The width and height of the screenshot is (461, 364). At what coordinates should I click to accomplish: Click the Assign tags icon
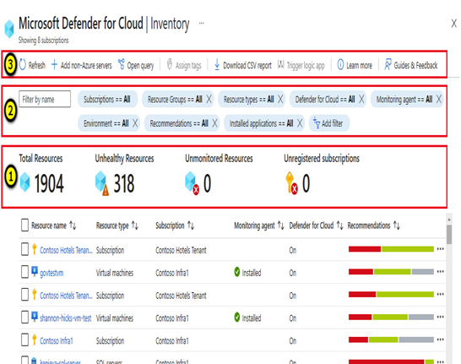pos(170,64)
